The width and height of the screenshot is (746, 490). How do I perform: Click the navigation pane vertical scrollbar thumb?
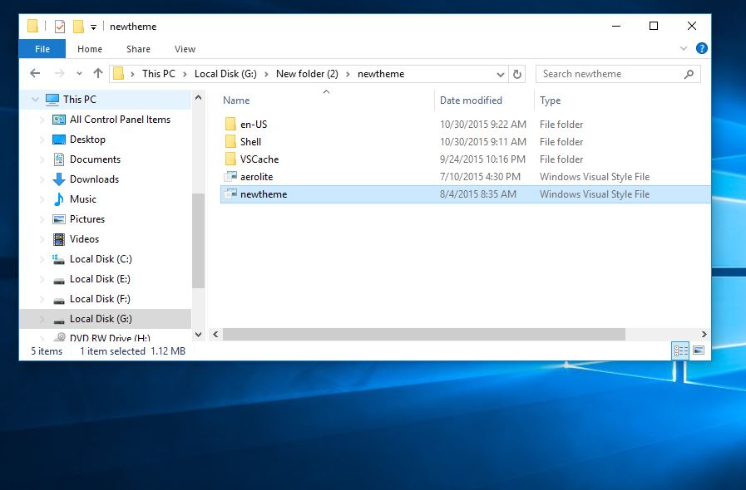tap(199, 241)
